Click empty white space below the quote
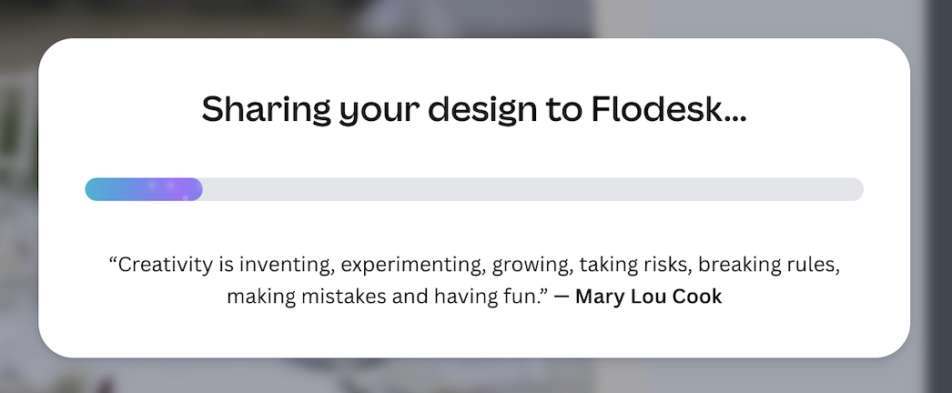Screen dimensions: 952x393 point(474,332)
